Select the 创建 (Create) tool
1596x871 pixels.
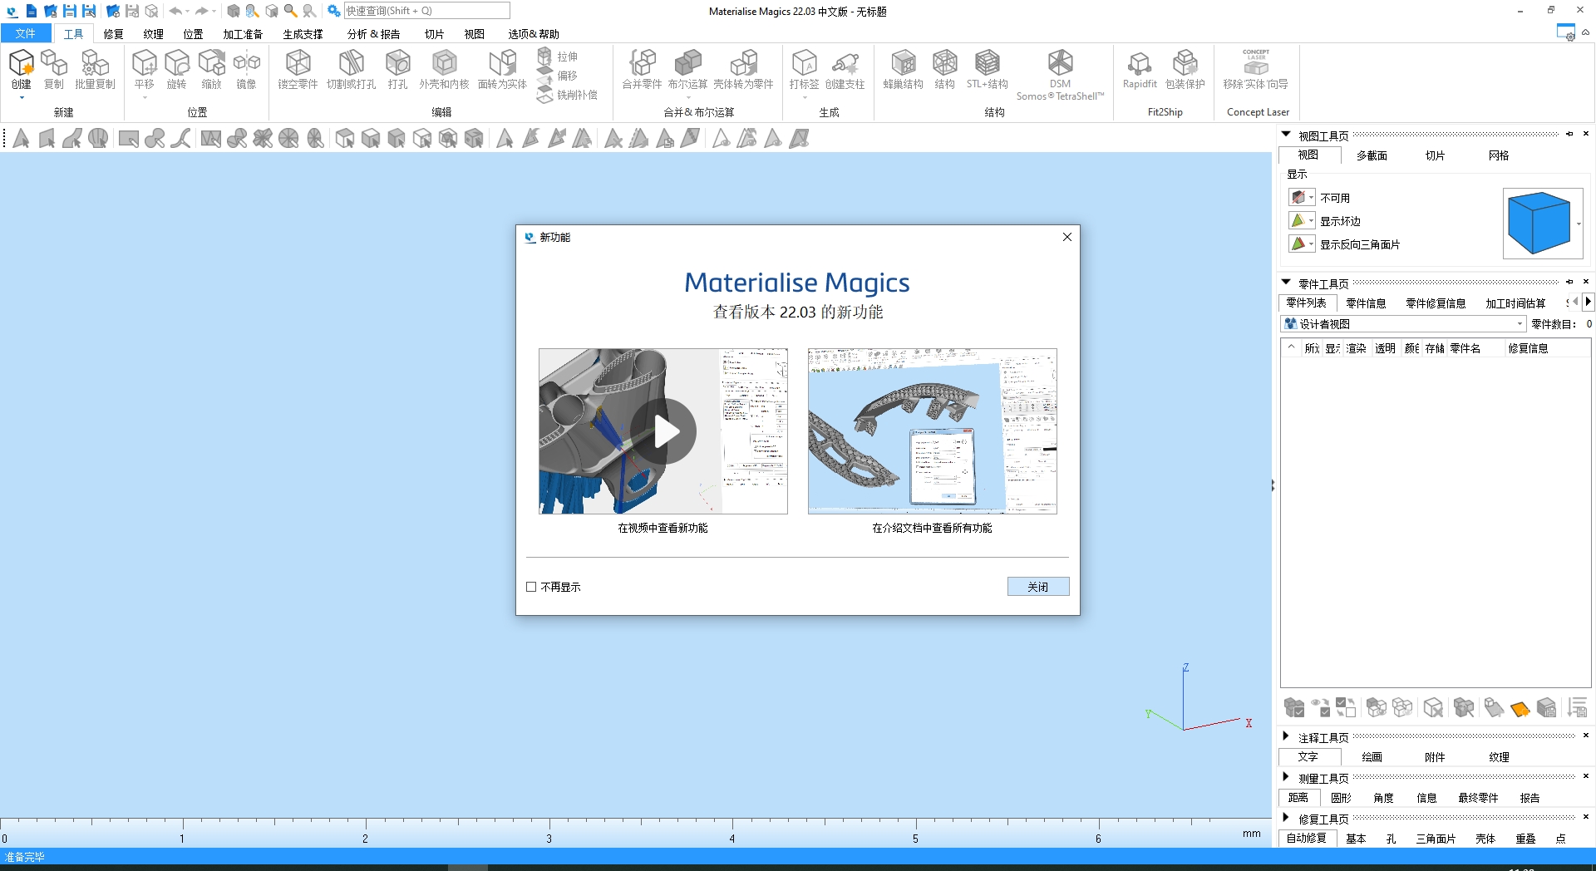click(21, 71)
